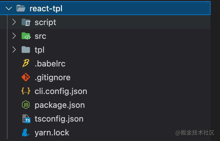The width and height of the screenshot is (220, 141).
Task: Expand the script folder arrow
Action: 14,22
